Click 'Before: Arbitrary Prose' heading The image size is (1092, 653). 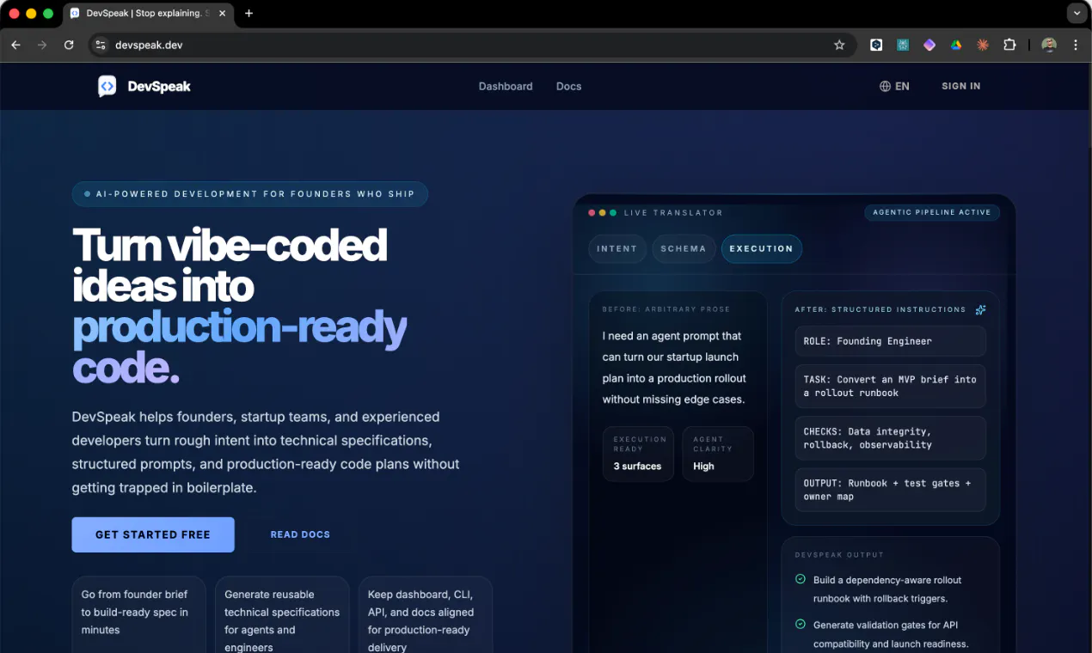[666, 309]
